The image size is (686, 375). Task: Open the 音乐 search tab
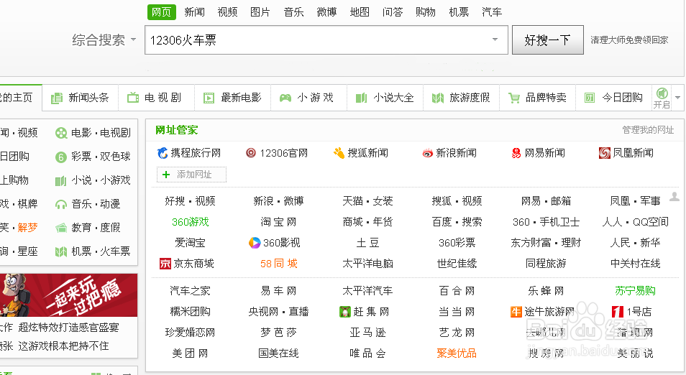coord(293,11)
